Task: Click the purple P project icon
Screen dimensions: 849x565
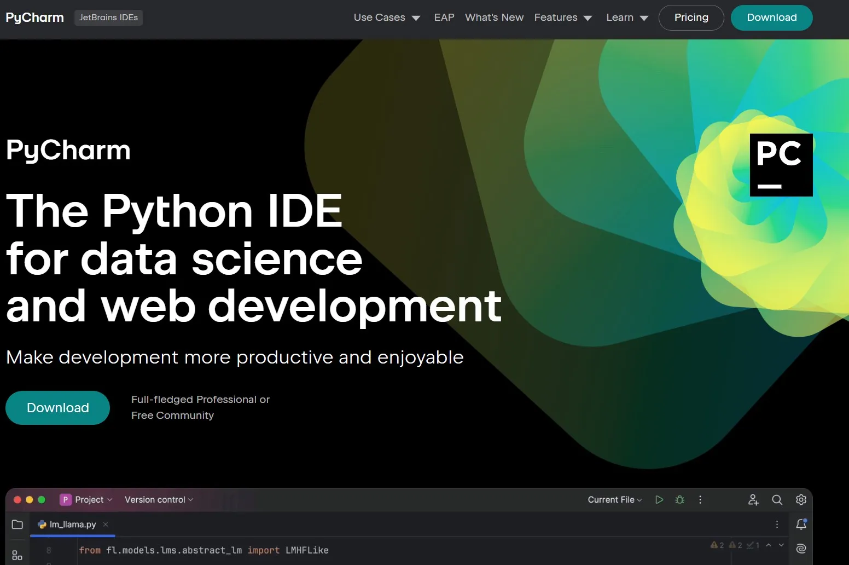Action: (65, 500)
